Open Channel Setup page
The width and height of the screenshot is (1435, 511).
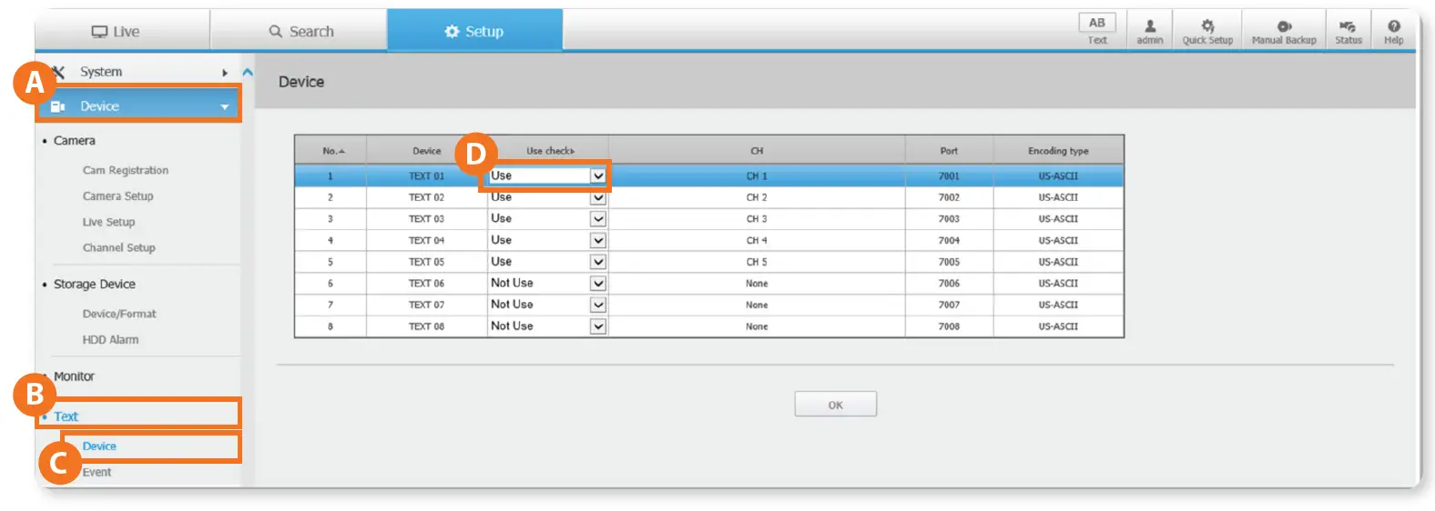click(119, 247)
